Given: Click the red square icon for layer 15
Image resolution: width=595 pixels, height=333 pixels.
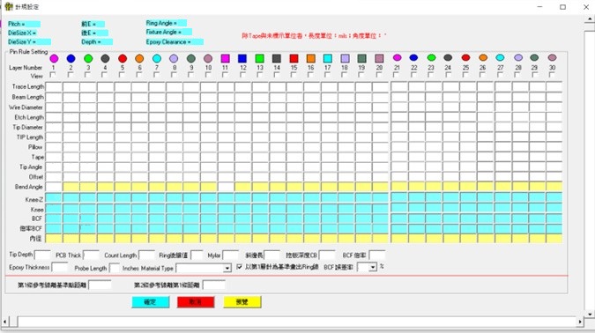Looking at the screenshot, I should (x=294, y=58).
